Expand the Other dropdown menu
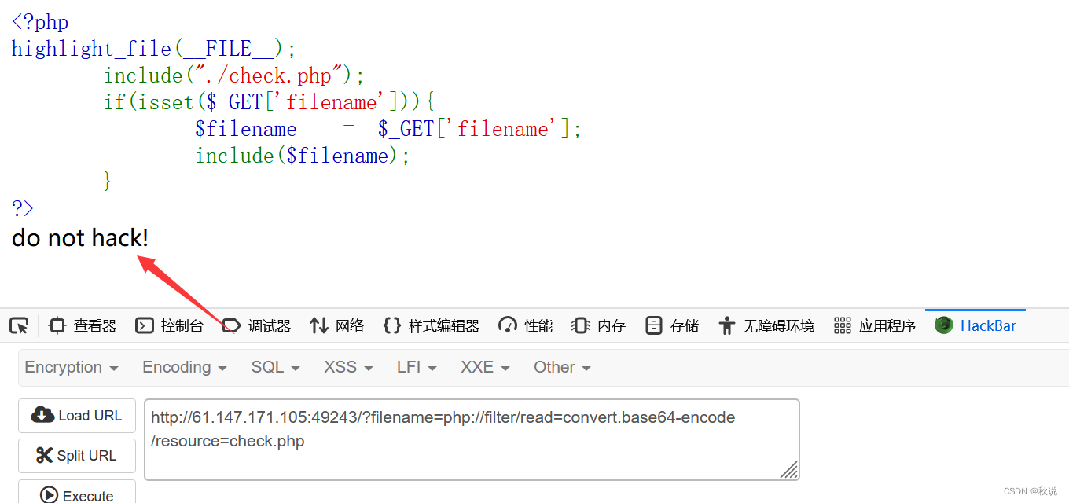The width and height of the screenshot is (1069, 503). 562,367
